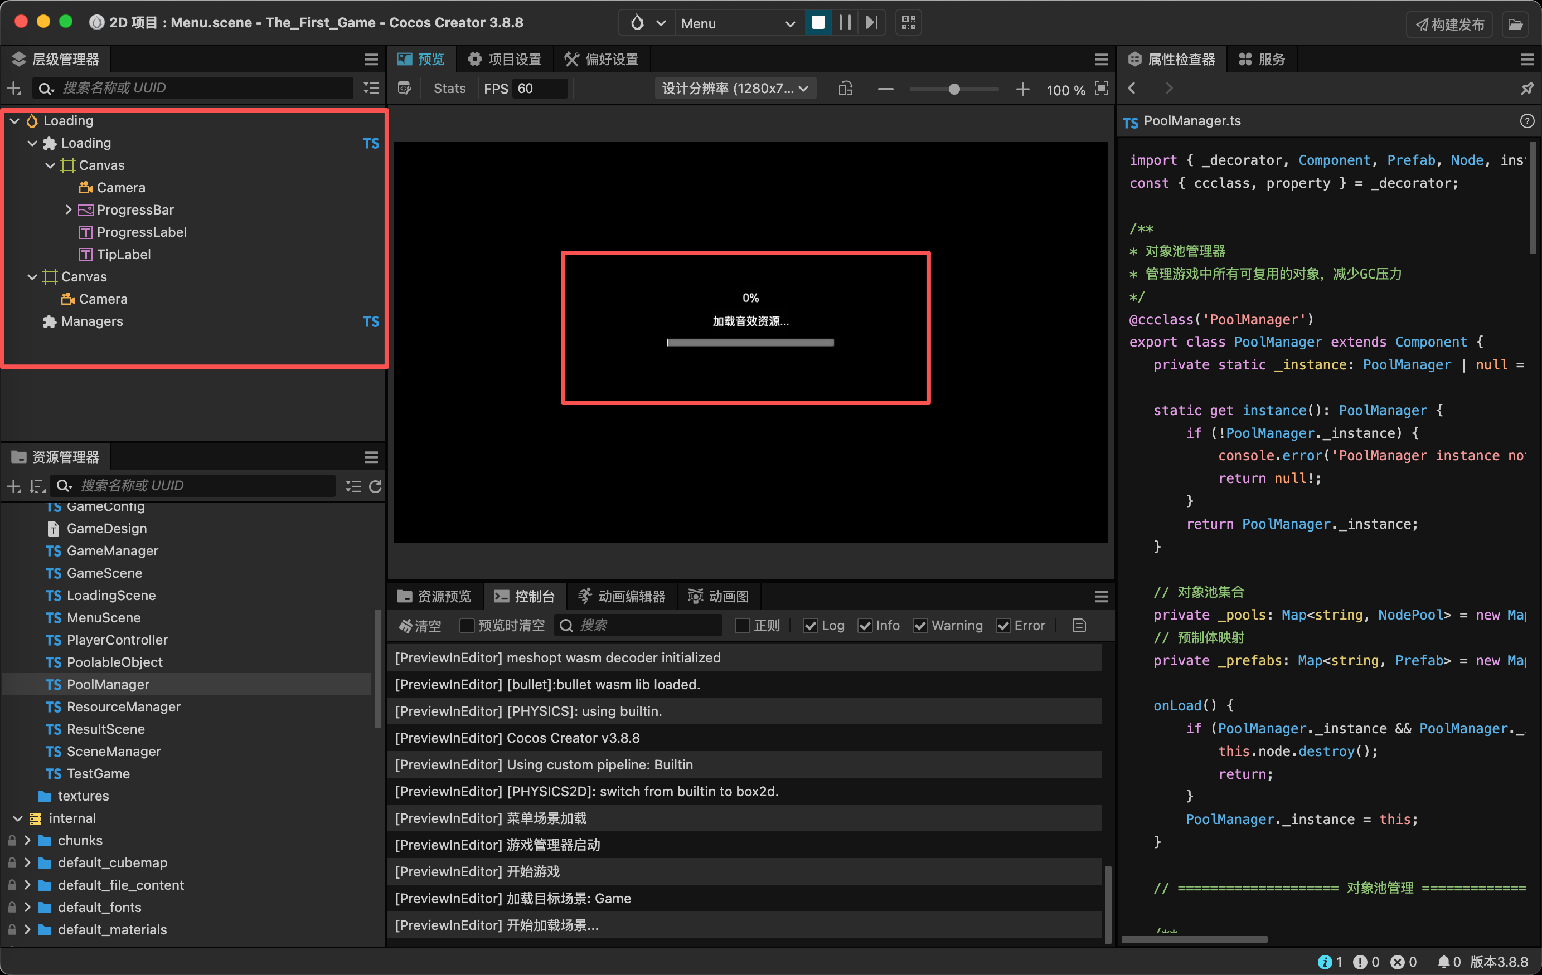Viewport: 1542px width, 975px height.
Task: Open the Project Settings tab
Action: tap(505, 60)
